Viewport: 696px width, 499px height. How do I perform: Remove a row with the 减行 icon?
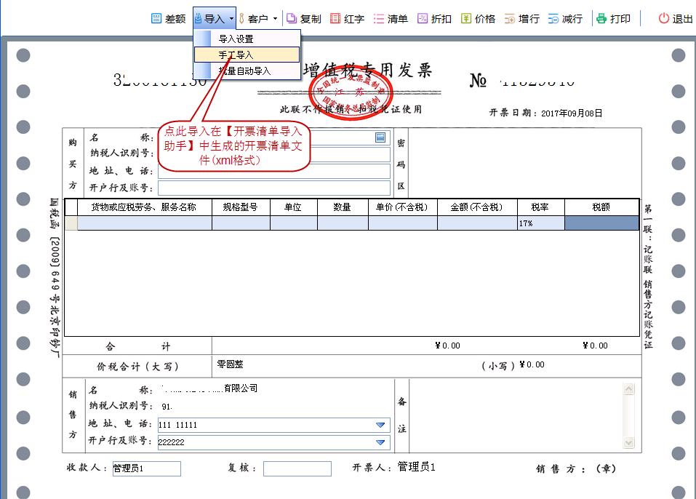click(566, 19)
